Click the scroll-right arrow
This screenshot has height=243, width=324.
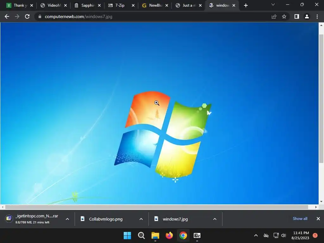316,207
